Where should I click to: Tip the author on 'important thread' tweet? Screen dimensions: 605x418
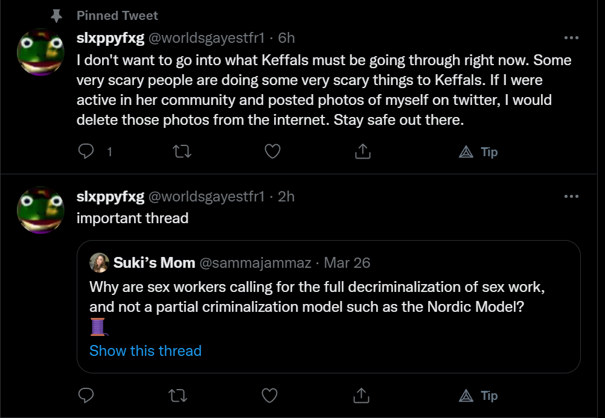478,396
